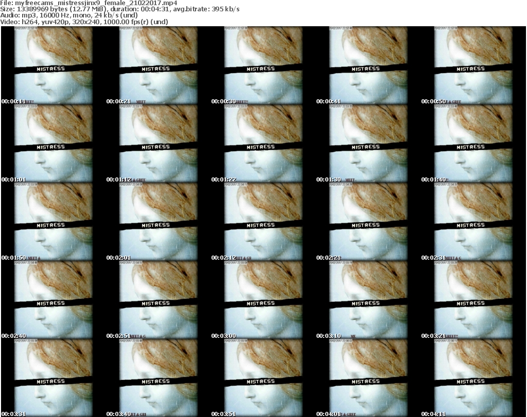View the frame captured at 00:03:51
This screenshot has width=527, height=417.
[263, 378]
